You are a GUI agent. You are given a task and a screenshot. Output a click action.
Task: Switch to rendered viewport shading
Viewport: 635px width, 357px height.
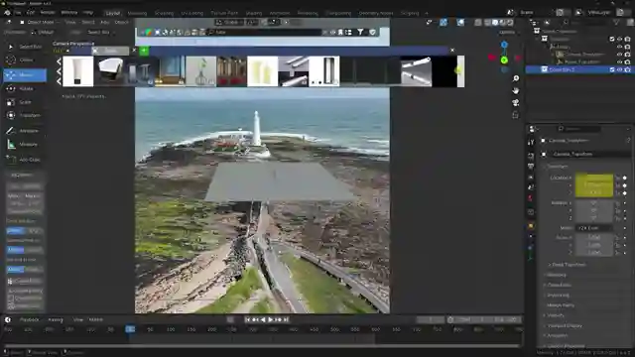[x=510, y=23]
